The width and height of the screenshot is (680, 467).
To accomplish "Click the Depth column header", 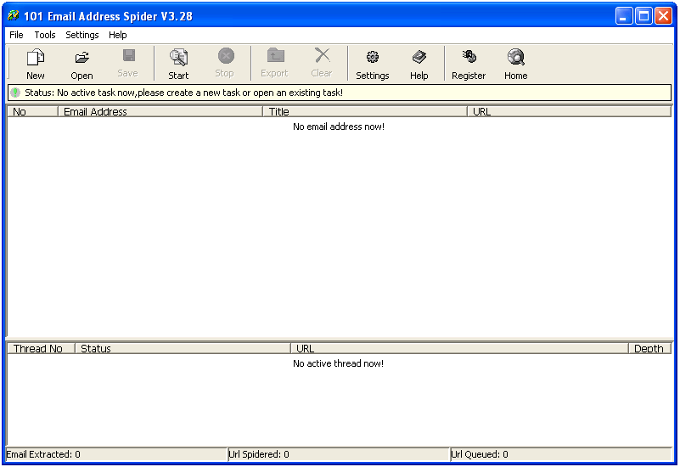I will click(649, 348).
